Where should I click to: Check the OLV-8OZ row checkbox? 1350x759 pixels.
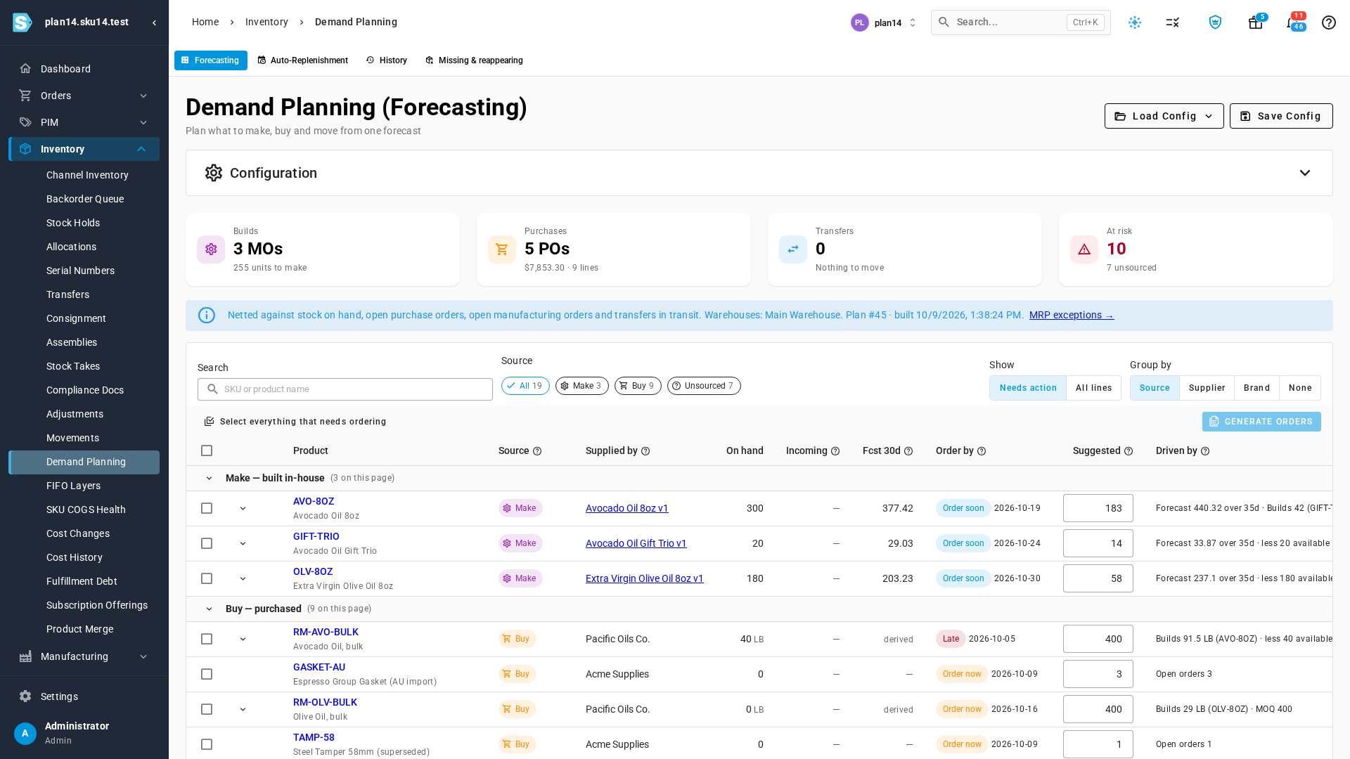[207, 578]
